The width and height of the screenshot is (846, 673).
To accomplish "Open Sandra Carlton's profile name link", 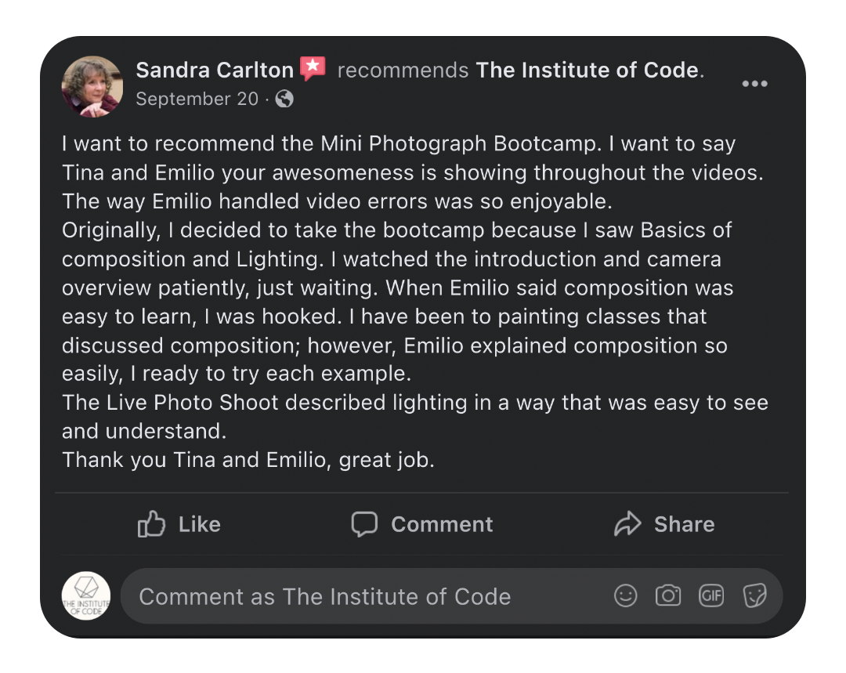I will [x=215, y=70].
